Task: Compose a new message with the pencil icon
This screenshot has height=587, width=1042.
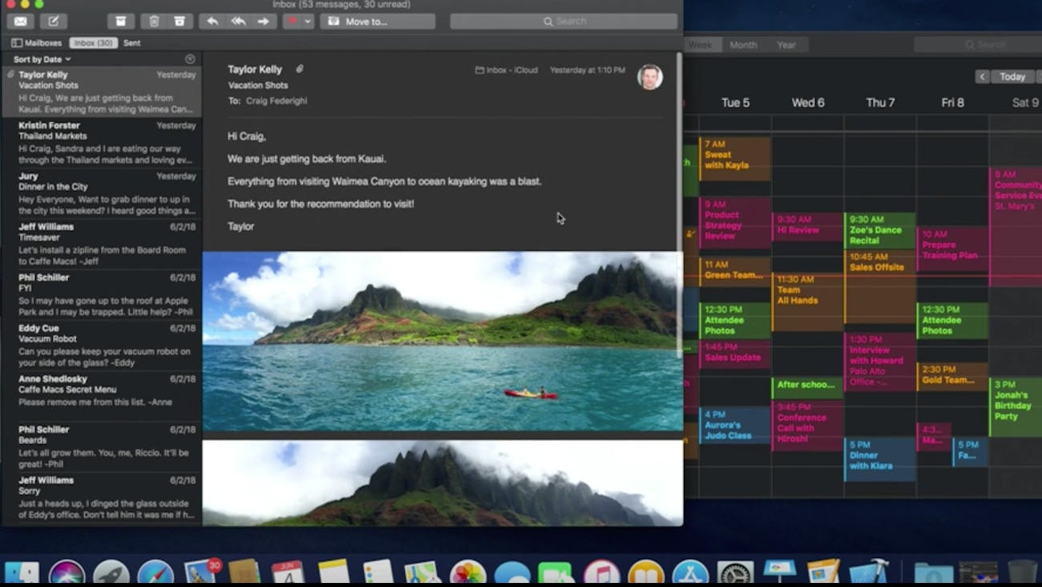Action: 55,22
